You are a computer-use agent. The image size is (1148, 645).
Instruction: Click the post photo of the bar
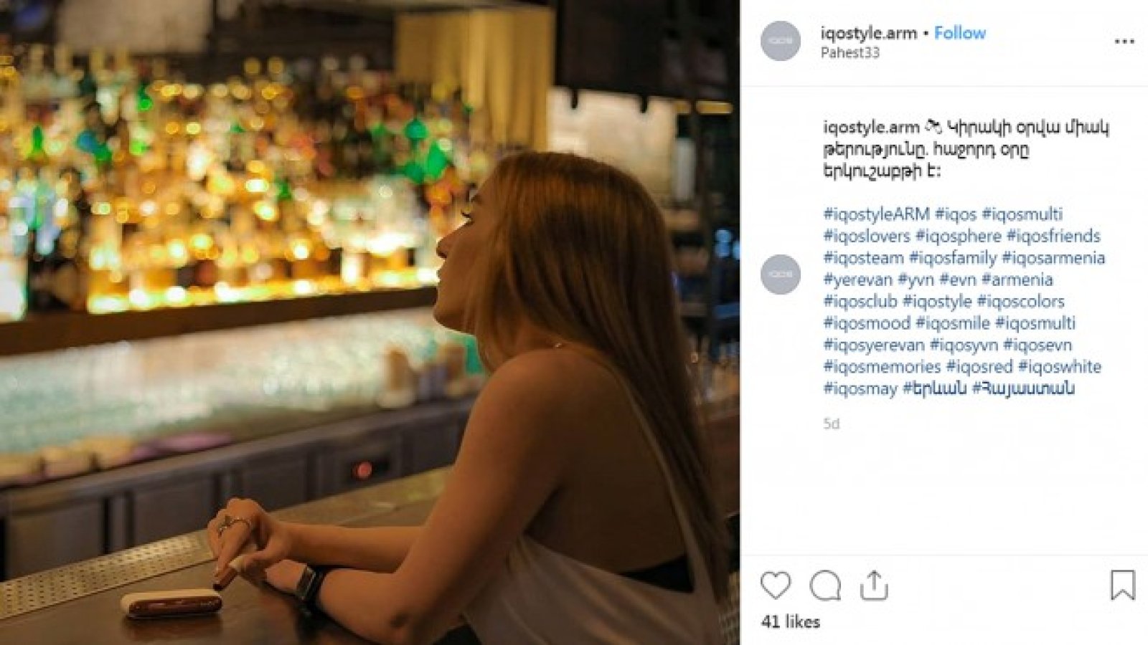370,322
